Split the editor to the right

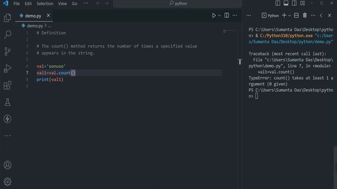[x=226, y=15]
